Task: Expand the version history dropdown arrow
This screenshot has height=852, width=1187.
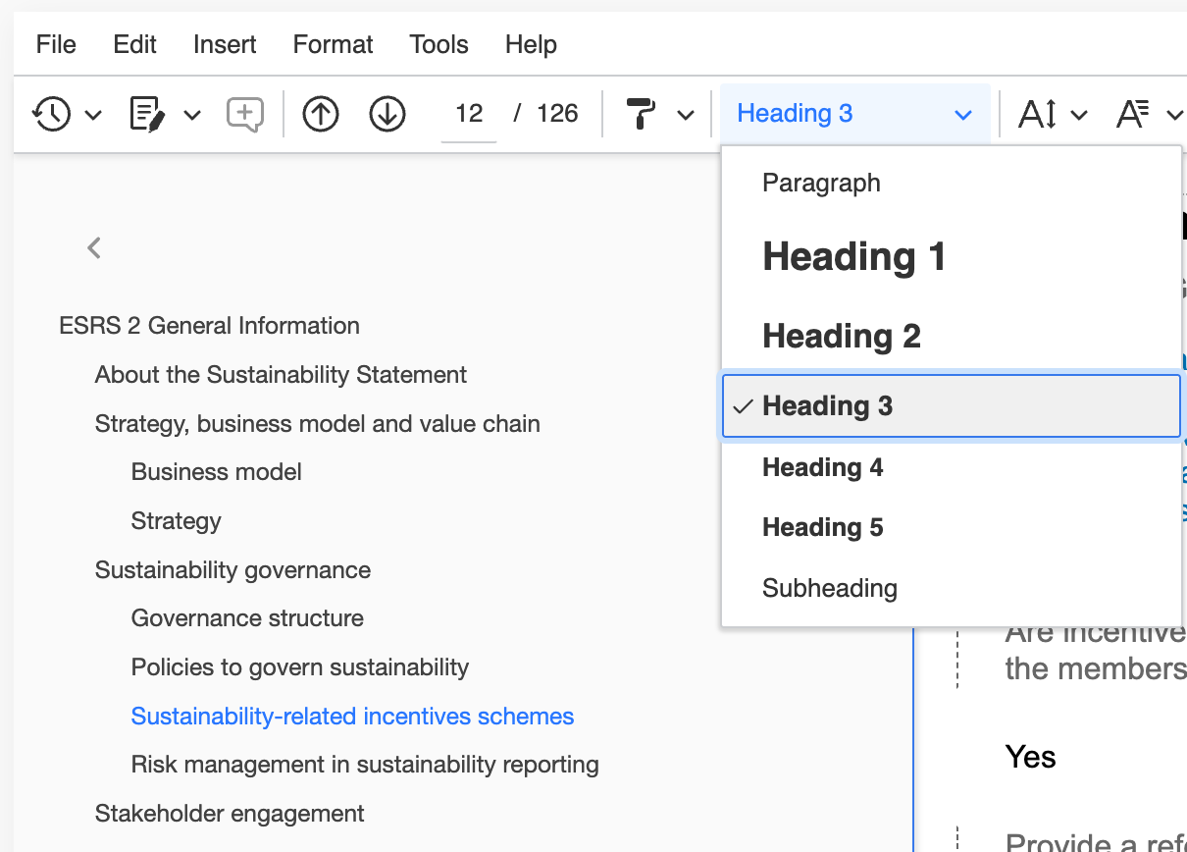Action: coord(93,116)
